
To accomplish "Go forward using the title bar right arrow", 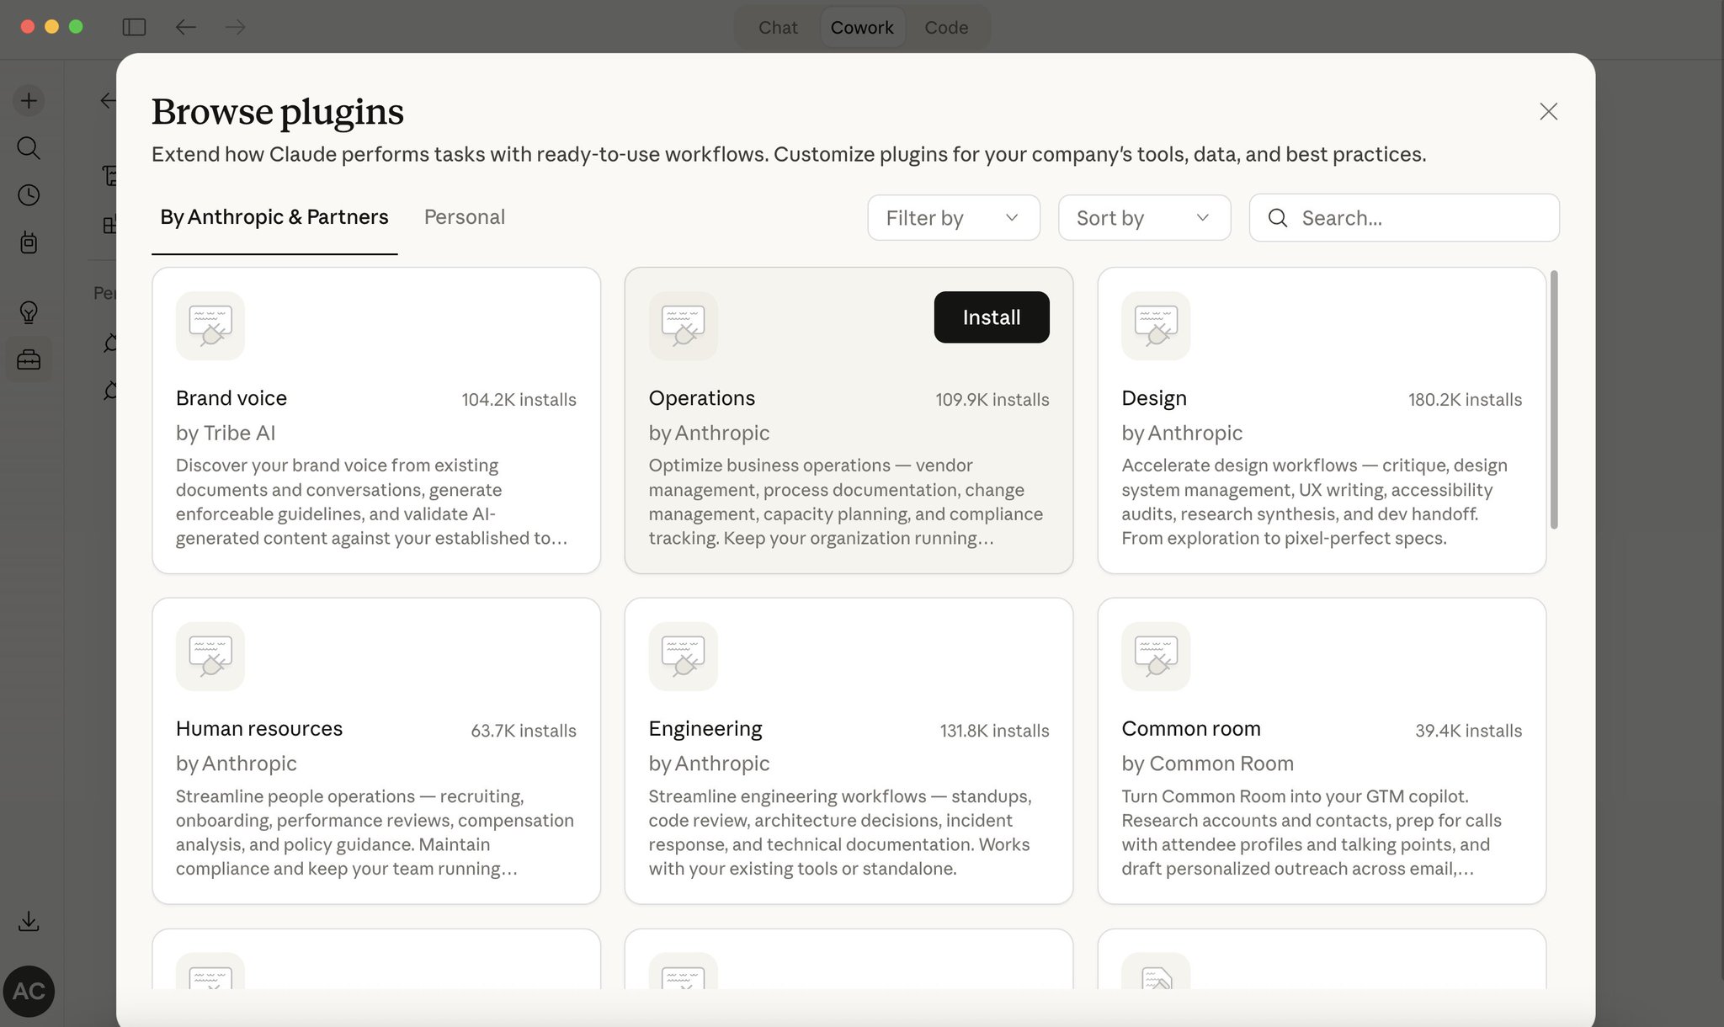I will pos(236,27).
